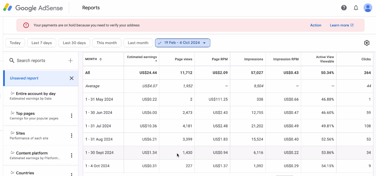
Task: Select the 1 - 4 Oct 2024 row
Action: 228,166
